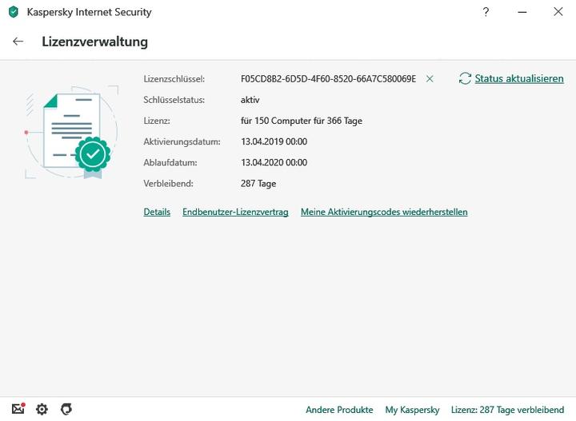Open help via the question mark icon
Screen dimensions: 576x421
[x=486, y=13]
